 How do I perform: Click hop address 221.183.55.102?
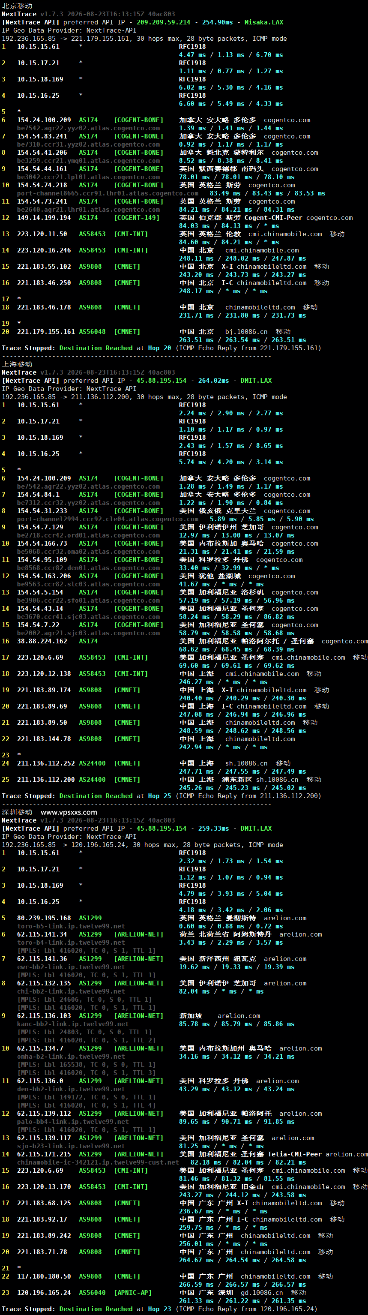(x=44, y=267)
